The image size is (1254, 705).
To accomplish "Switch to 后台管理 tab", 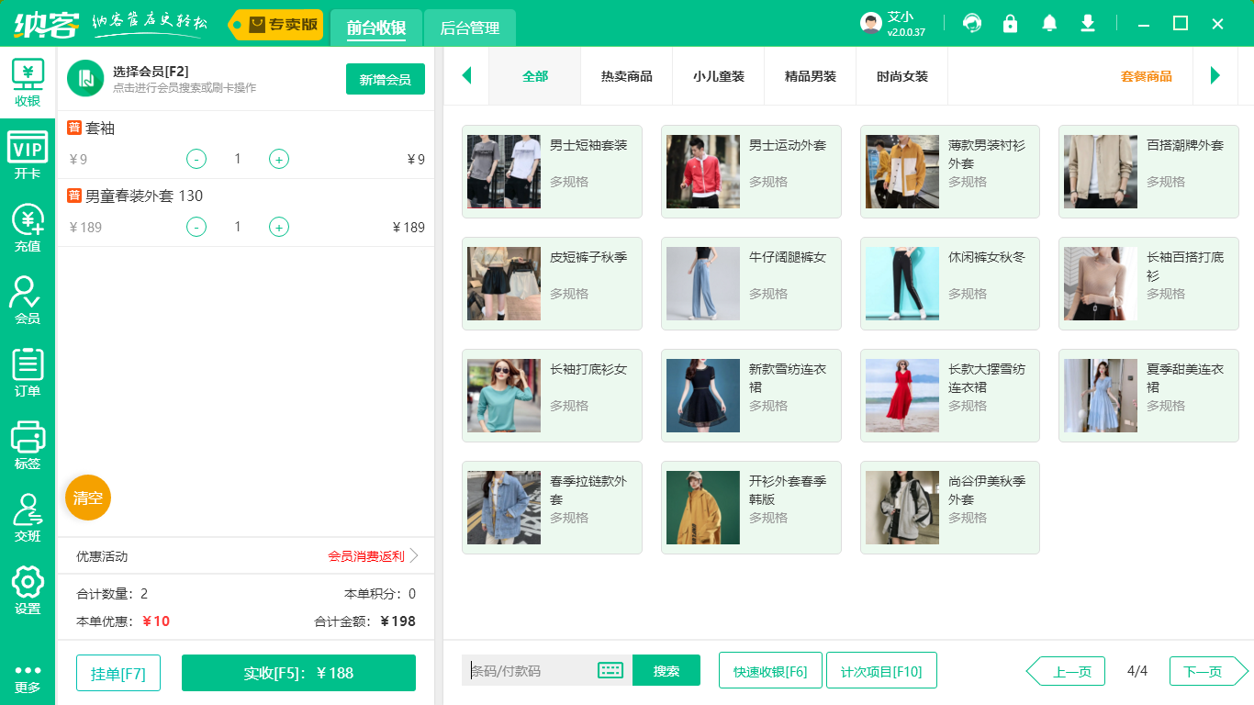I will (x=469, y=28).
